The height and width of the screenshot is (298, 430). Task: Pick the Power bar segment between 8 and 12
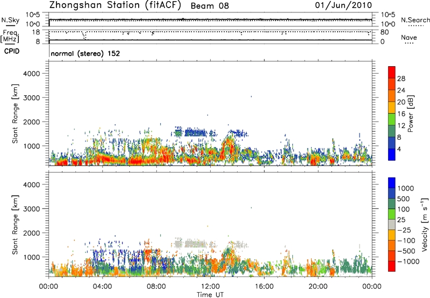pos(392,131)
